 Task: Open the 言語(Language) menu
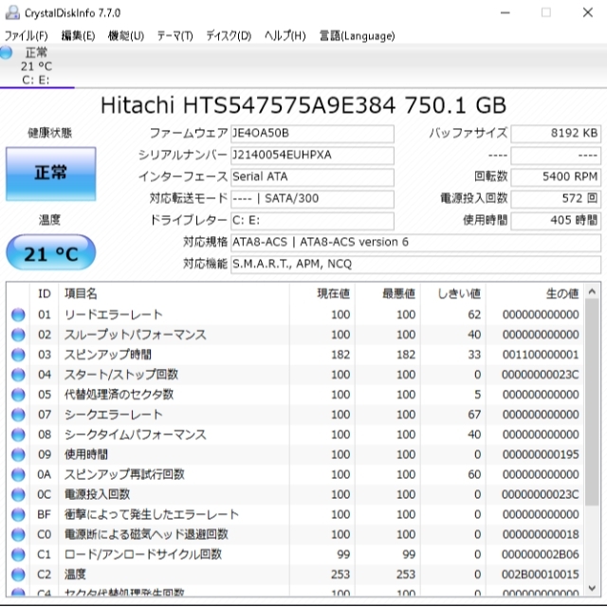(x=357, y=36)
